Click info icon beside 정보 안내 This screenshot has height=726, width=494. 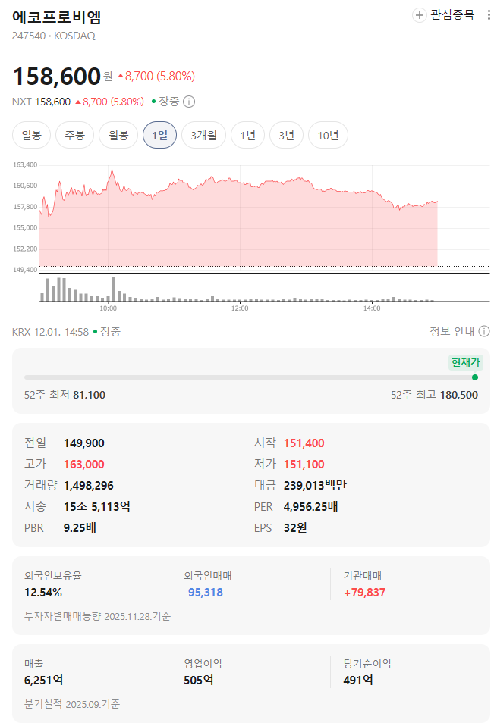tap(484, 331)
